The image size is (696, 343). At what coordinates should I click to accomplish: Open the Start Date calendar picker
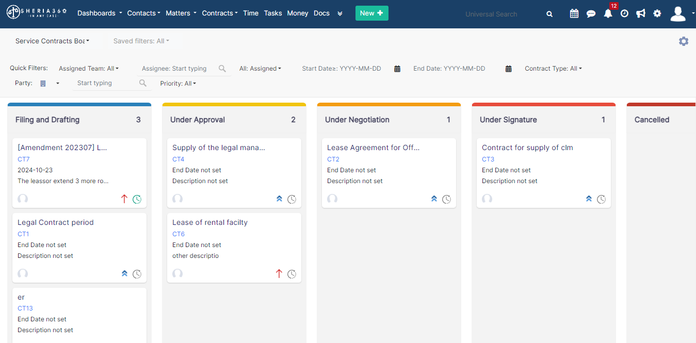pos(397,69)
